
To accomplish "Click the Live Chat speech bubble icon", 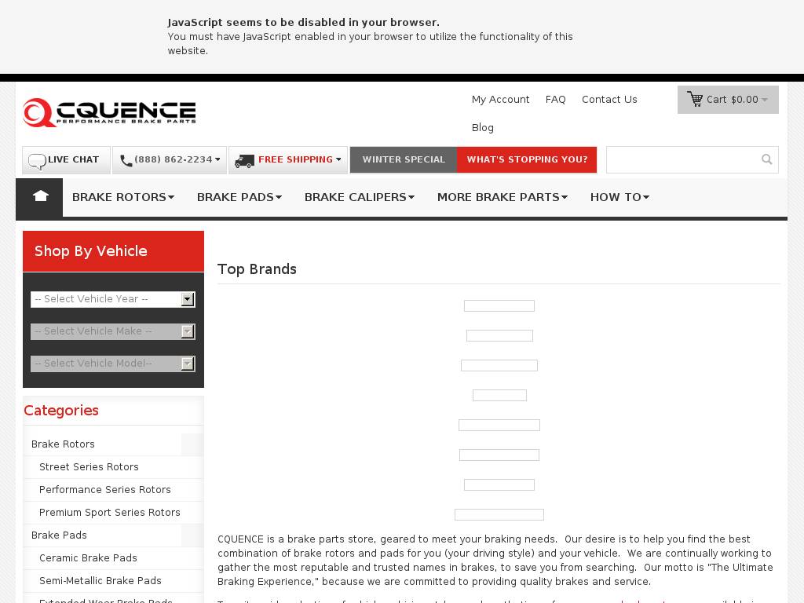I will pyautogui.click(x=37, y=161).
